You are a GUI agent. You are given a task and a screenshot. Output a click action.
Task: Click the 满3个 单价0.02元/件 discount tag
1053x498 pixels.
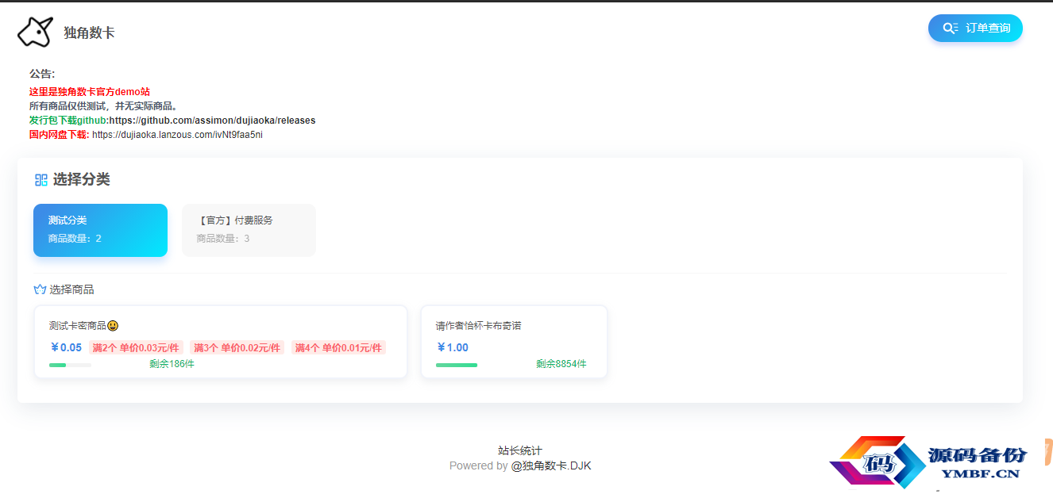(237, 347)
